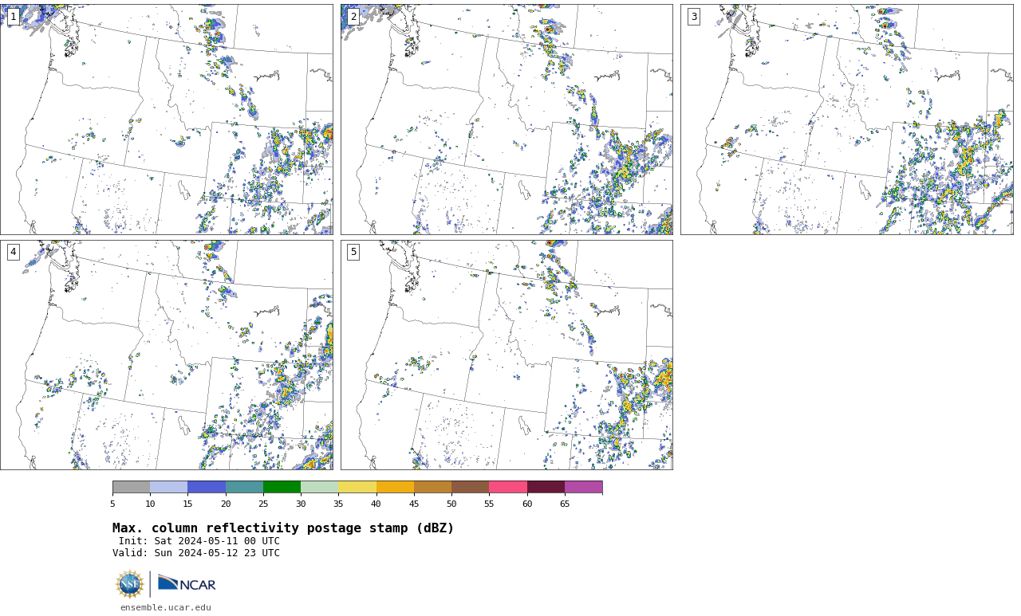Click the number label on panel 3
Screen dimensions: 1021x616
(x=693, y=17)
